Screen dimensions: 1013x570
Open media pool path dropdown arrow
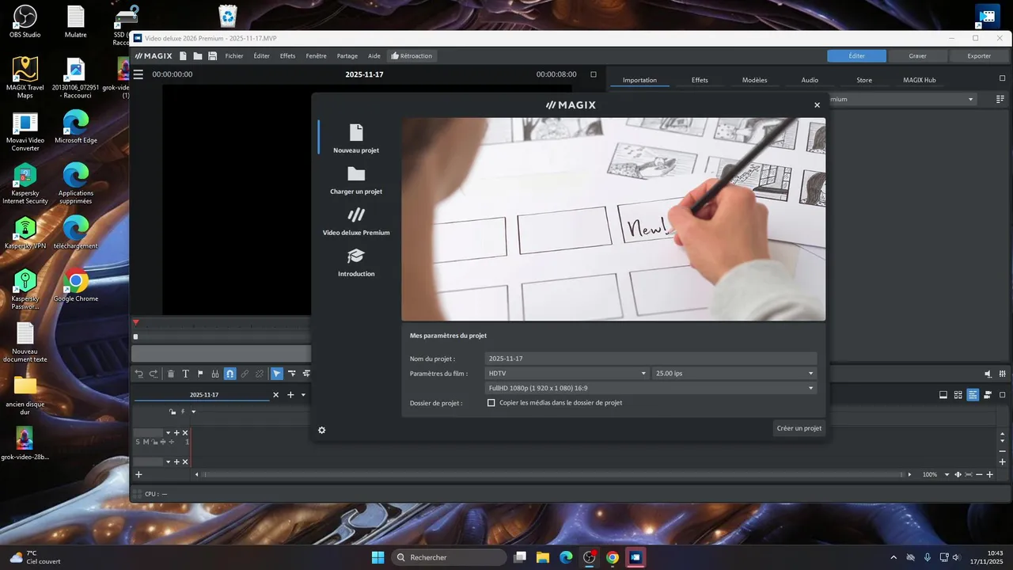(971, 100)
